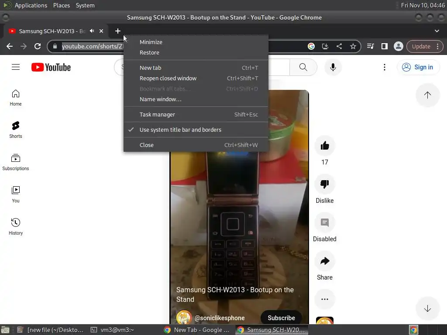Click the clock Fri Nov 10, 04:46
The width and height of the screenshot is (447, 335).
click(x=423, y=5)
